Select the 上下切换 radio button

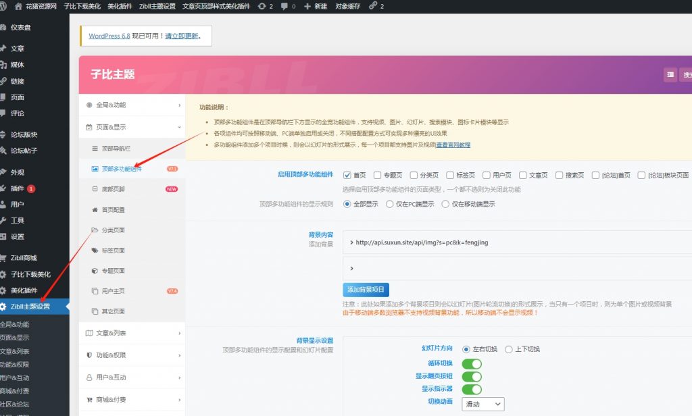pyautogui.click(x=508, y=349)
